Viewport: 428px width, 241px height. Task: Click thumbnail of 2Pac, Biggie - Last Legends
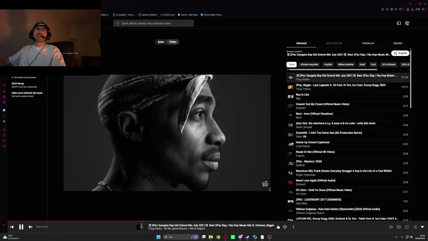(x=291, y=87)
